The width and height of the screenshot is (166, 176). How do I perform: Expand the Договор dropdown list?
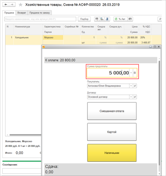click(131, 97)
